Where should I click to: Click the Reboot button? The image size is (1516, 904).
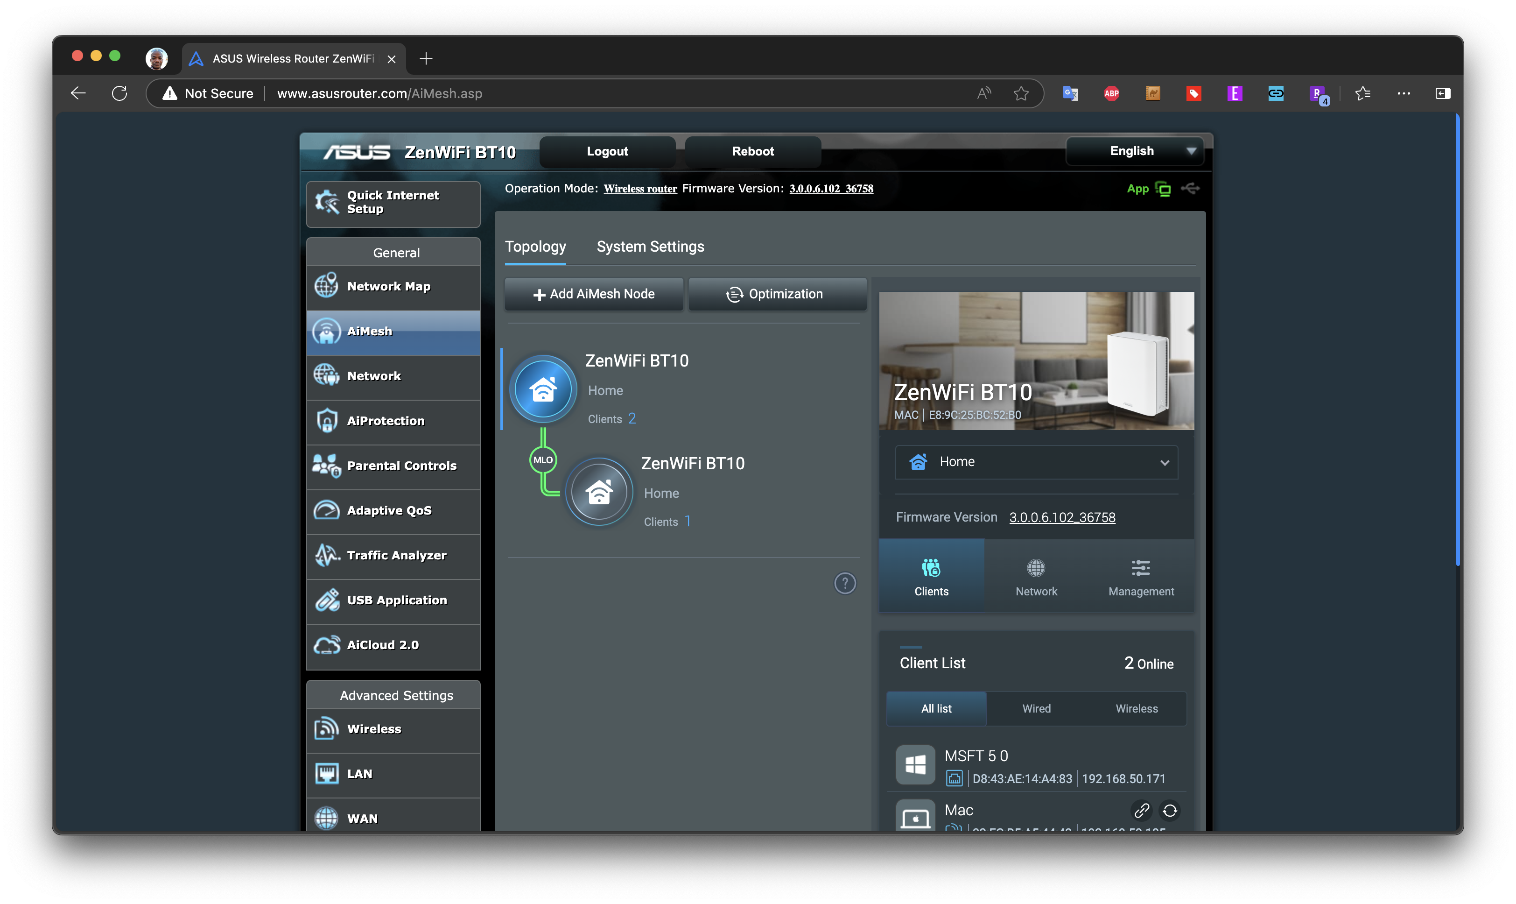point(752,152)
